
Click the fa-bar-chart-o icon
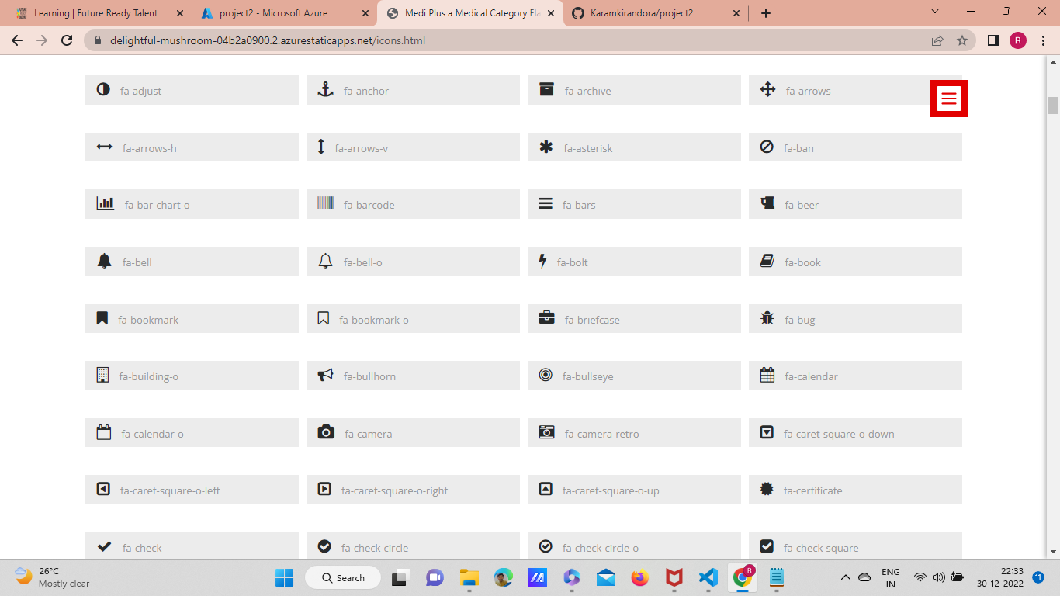[105, 204]
